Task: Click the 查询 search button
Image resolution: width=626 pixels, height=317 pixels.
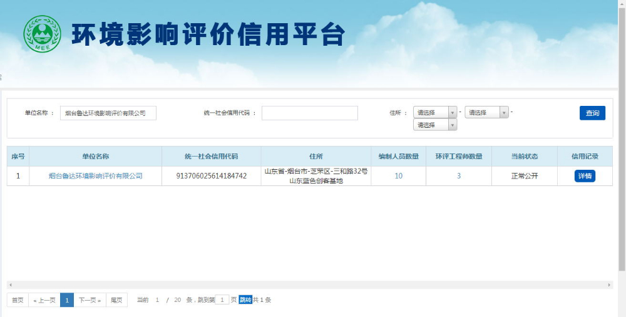Action: pos(592,113)
